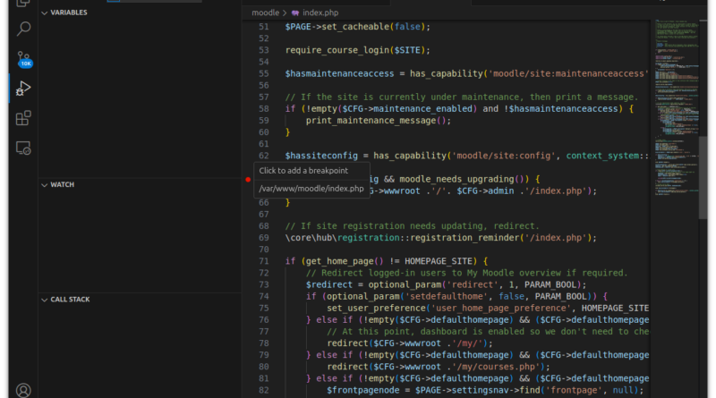The height and width of the screenshot is (398, 716).
Task: Click the comment on line 57
Action: coord(462,97)
